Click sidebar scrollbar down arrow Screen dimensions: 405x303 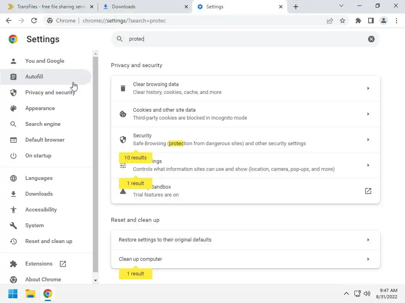(x=96, y=281)
